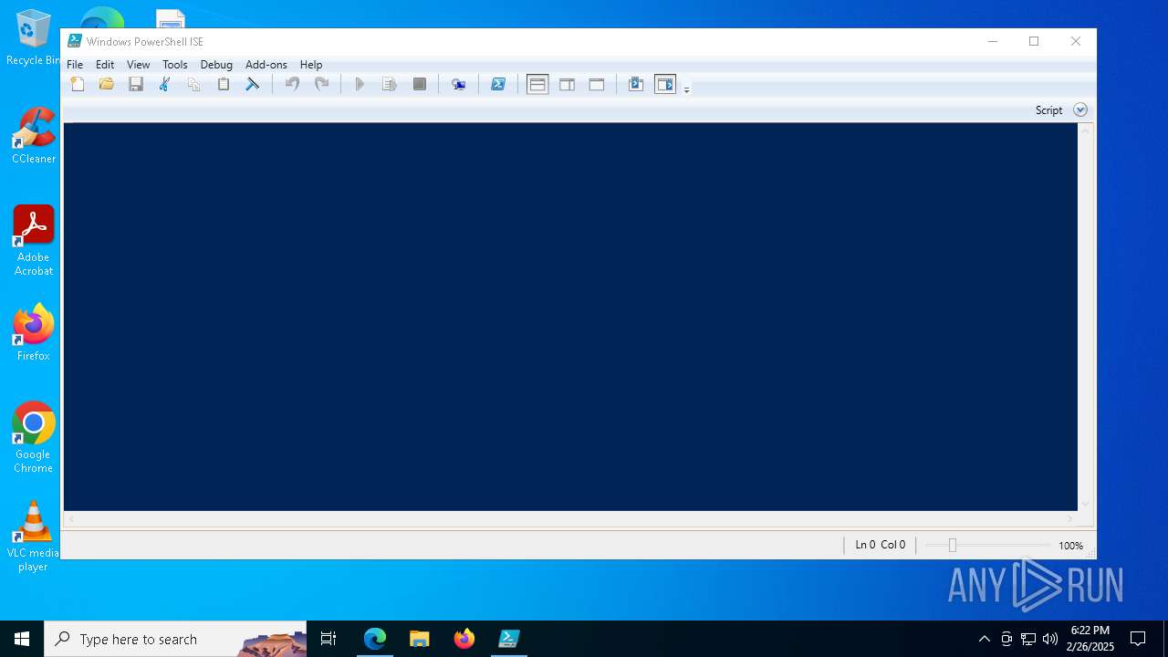
Task: Show script pane maximized layout
Action: point(597,84)
